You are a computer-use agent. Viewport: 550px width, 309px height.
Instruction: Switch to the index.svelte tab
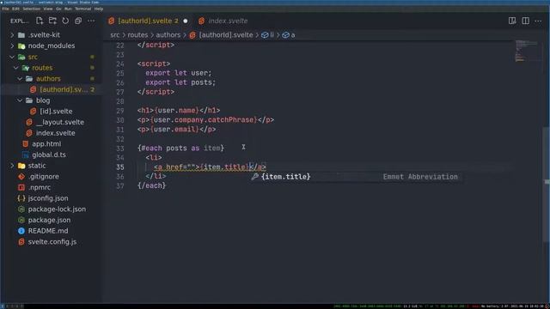[227, 21]
